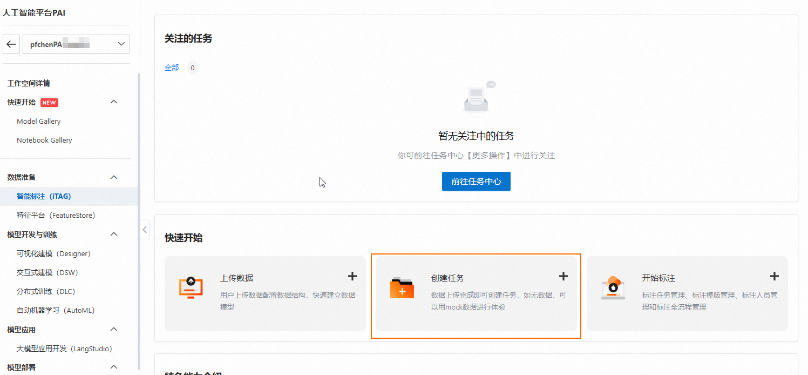Open 可视化建模（Designer）

tap(53, 254)
